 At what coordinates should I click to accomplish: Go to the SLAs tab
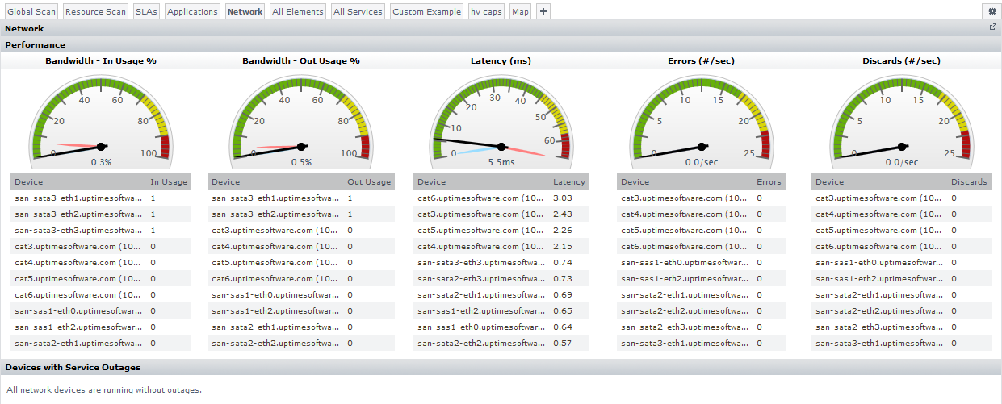tap(146, 12)
